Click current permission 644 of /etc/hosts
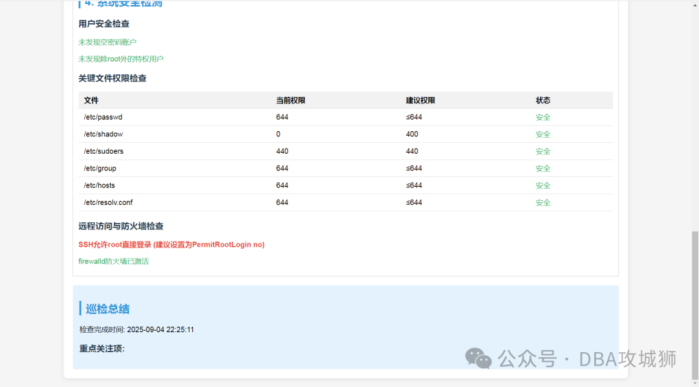 (282, 185)
